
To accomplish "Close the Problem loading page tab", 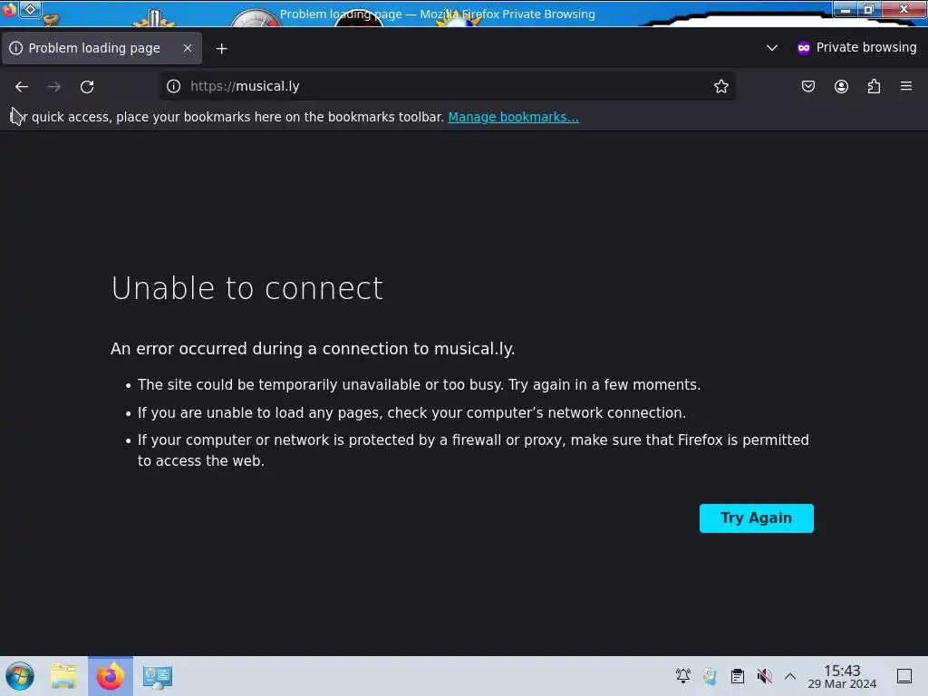I will pyautogui.click(x=188, y=48).
